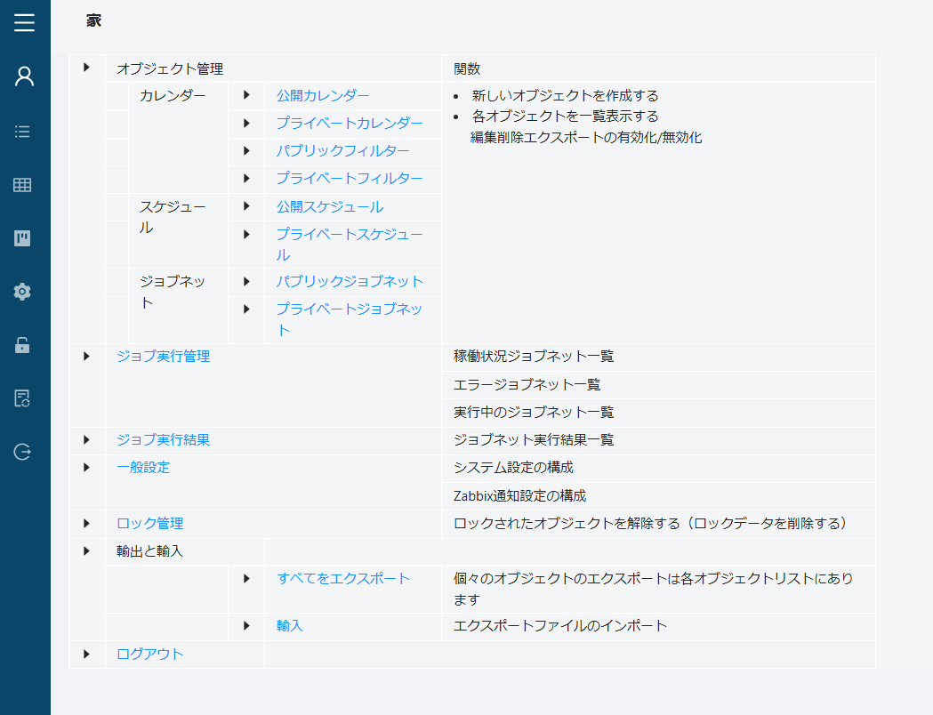
Task: Click the export document icon in sidebar
Action: 24,398
